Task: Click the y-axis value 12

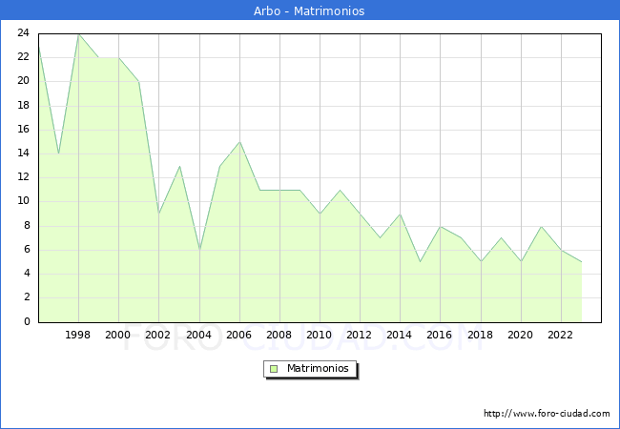Action: (x=24, y=177)
